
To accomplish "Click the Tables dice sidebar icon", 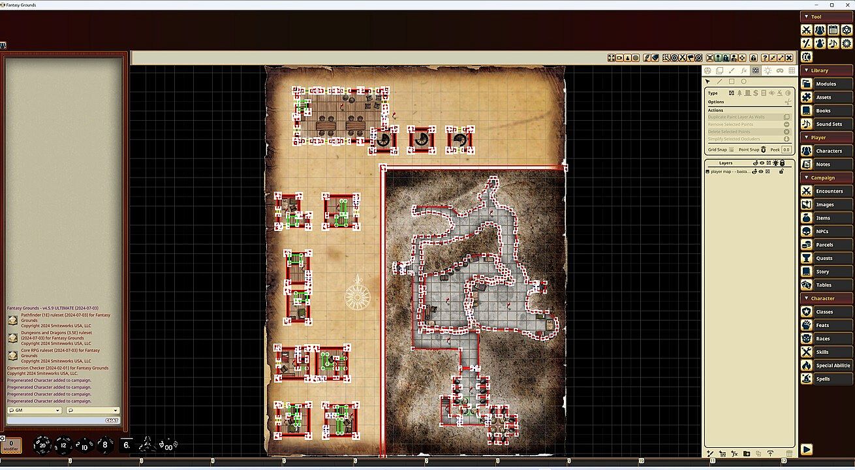I will [x=806, y=285].
